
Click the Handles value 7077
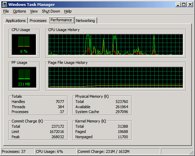click(x=60, y=102)
